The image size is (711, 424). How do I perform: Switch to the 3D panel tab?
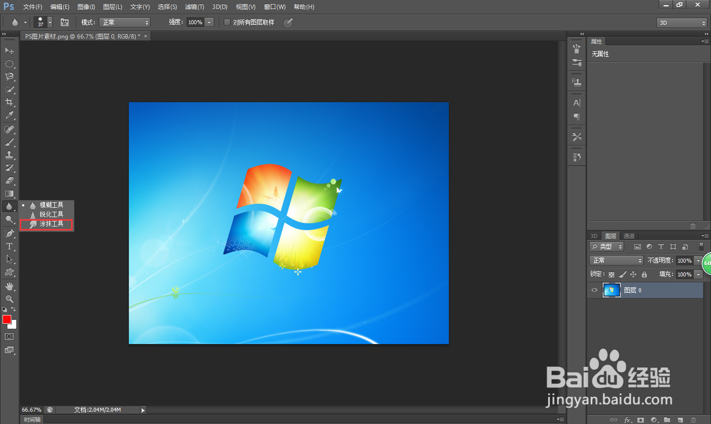point(594,236)
